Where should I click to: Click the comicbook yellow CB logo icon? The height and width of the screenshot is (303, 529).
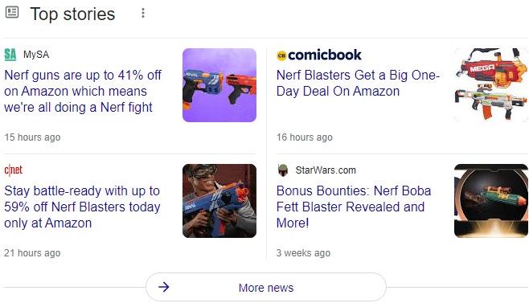pos(281,55)
